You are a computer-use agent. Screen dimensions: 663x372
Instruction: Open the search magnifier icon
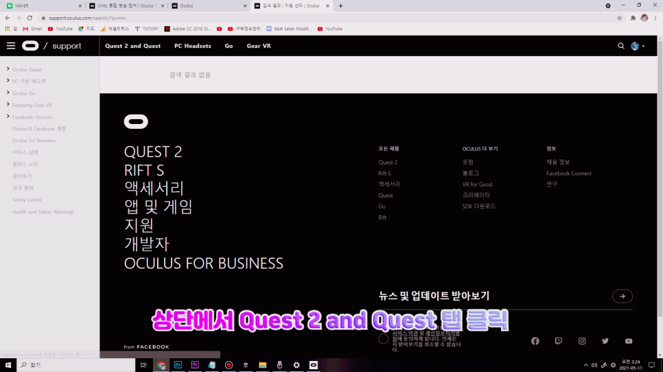620,46
